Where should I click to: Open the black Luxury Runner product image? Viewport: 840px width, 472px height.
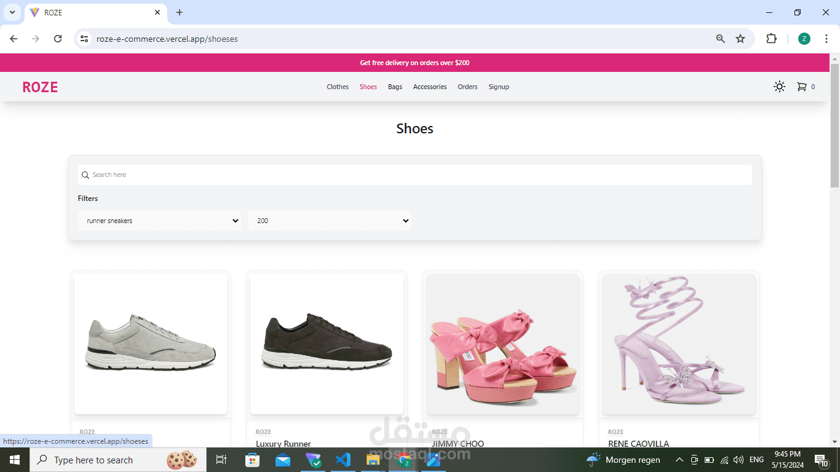click(x=327, y=344)
